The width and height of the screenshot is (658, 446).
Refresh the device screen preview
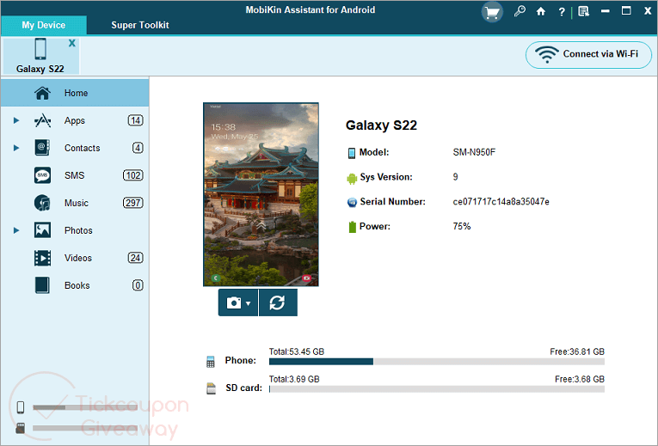tap(278, 302)
